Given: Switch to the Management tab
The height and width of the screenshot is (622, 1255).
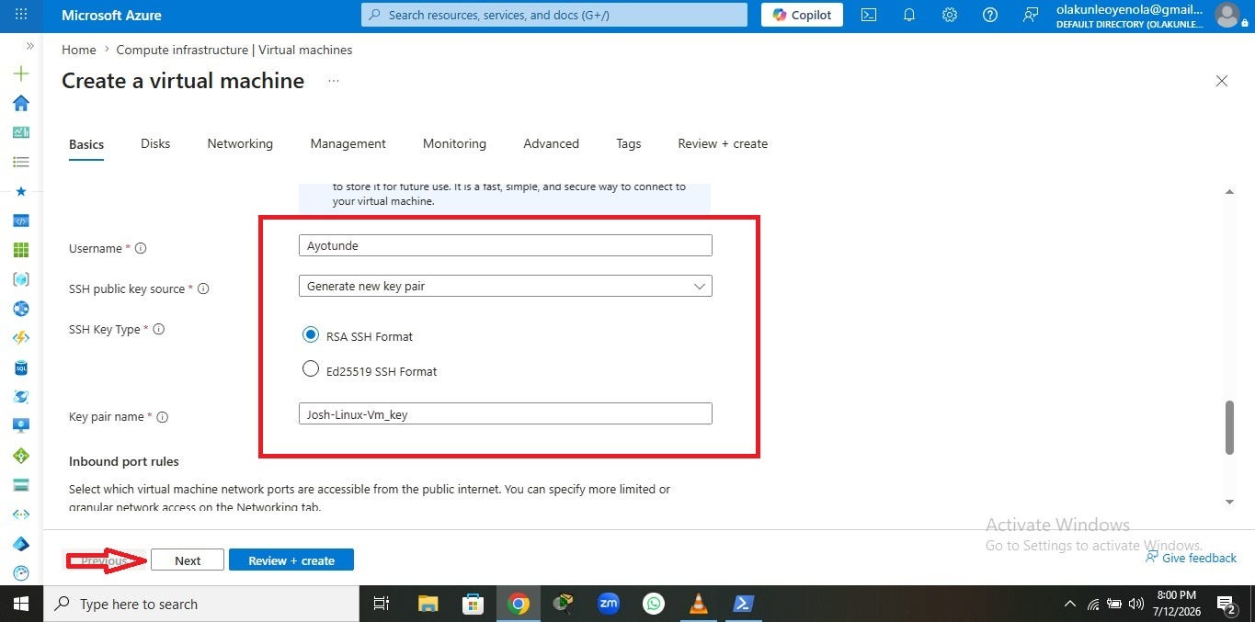Looking at the screenshot, I should [x=348, y=143].
